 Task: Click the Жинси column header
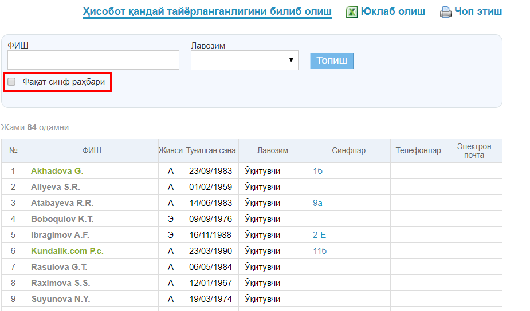pos(171,151)
